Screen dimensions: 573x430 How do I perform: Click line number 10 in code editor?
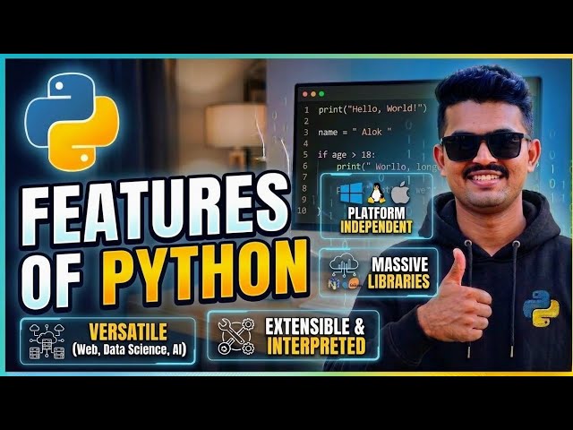tap(302, 211)
